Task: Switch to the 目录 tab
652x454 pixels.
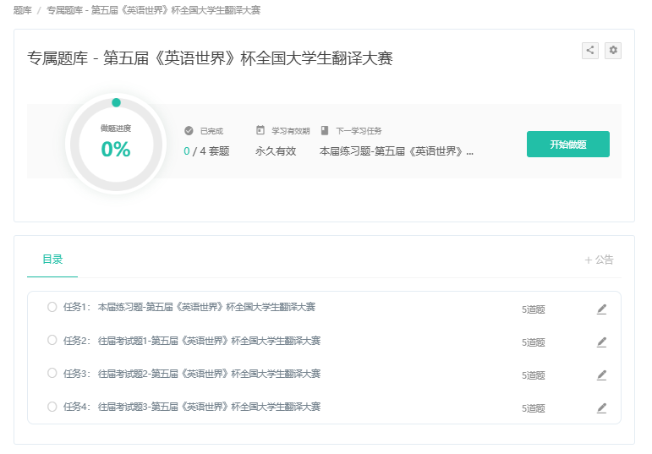Action: [52, 260]
